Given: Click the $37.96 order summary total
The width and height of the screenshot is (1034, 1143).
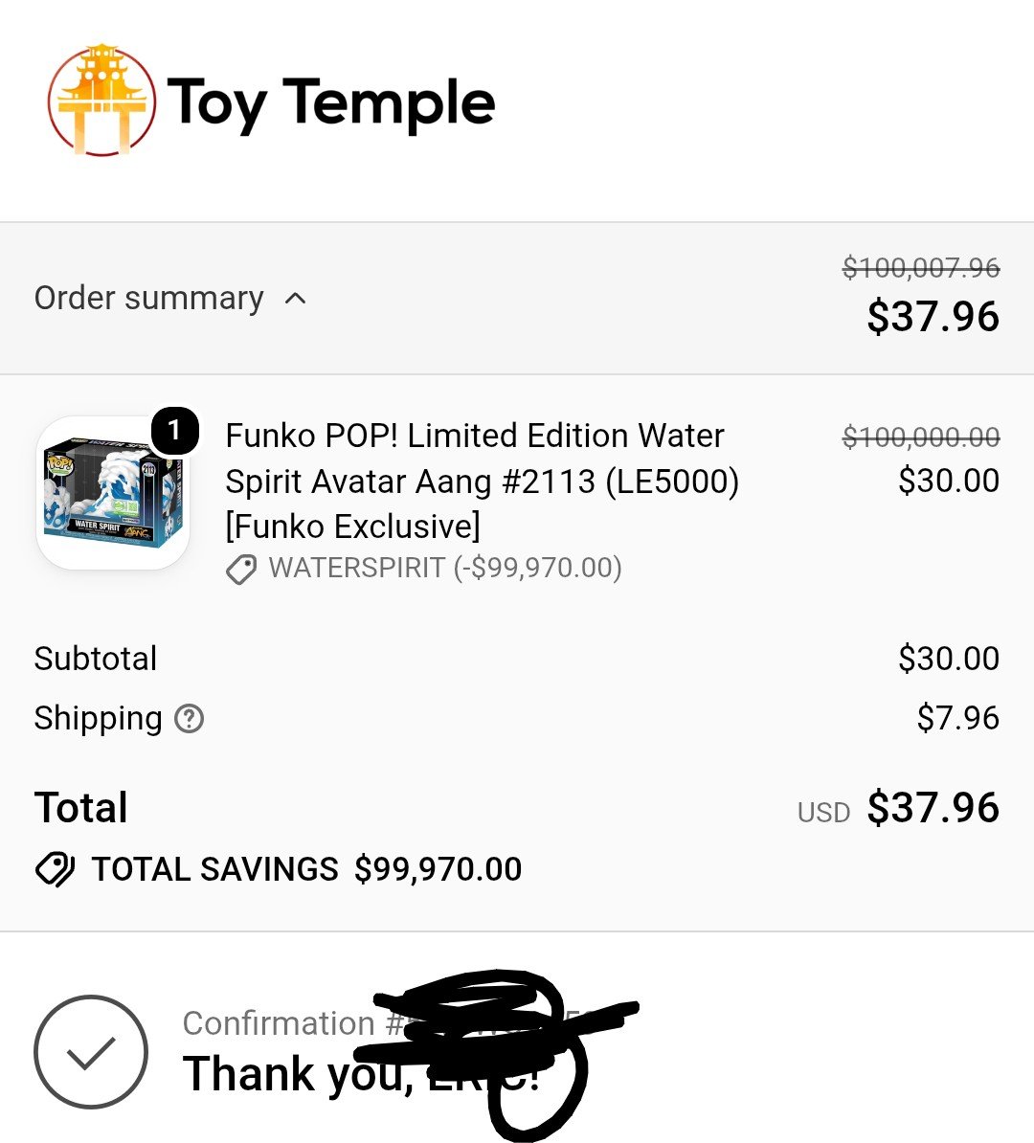Looking at the screenshot, I should point(933,316).
